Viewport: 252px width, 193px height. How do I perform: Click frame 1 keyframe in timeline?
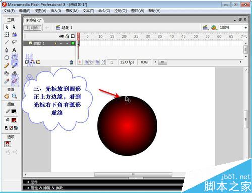pos(78,43)
